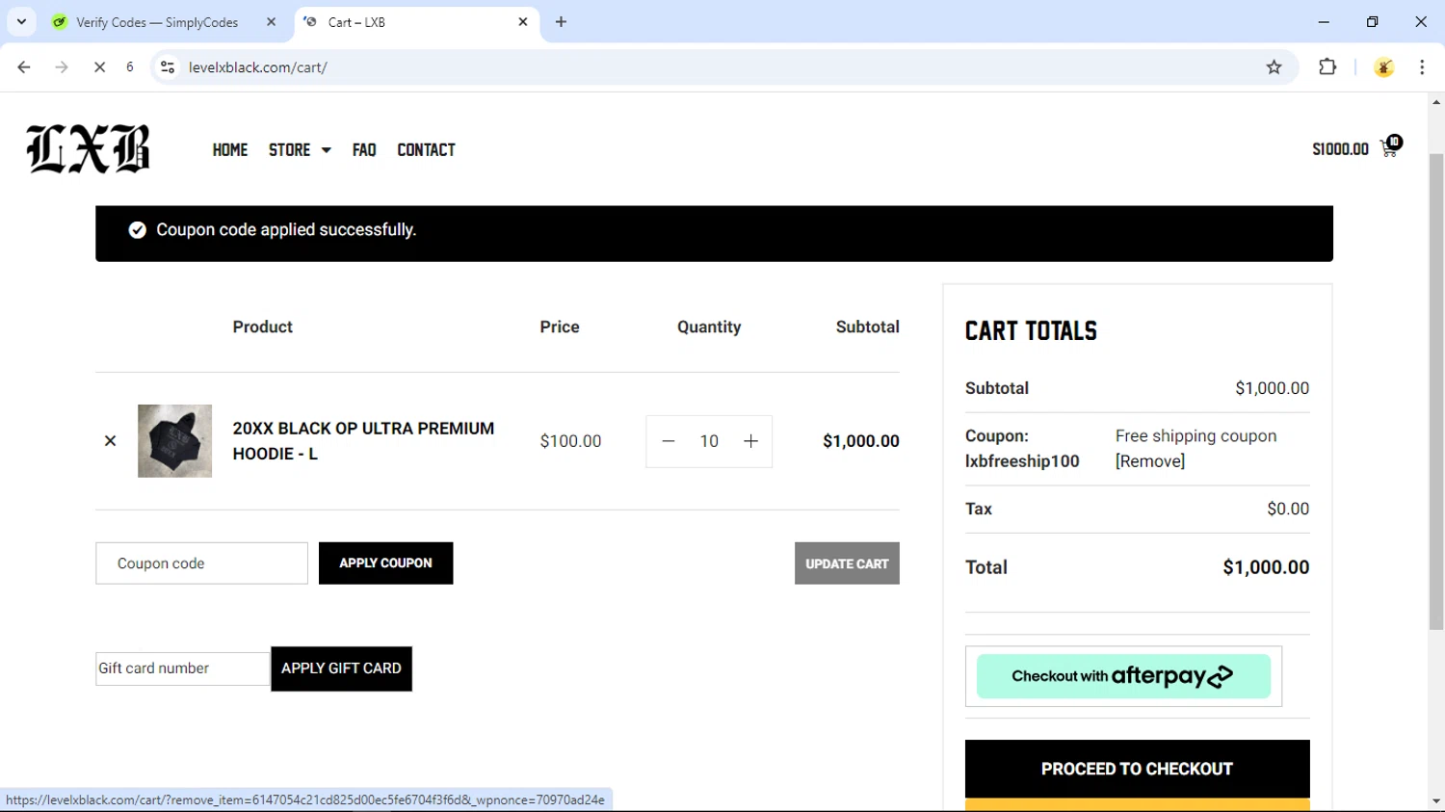Viewport: 1445px width, 812px height.
Task: Open the tab search dropdown
Action: [x=21, y=22]
